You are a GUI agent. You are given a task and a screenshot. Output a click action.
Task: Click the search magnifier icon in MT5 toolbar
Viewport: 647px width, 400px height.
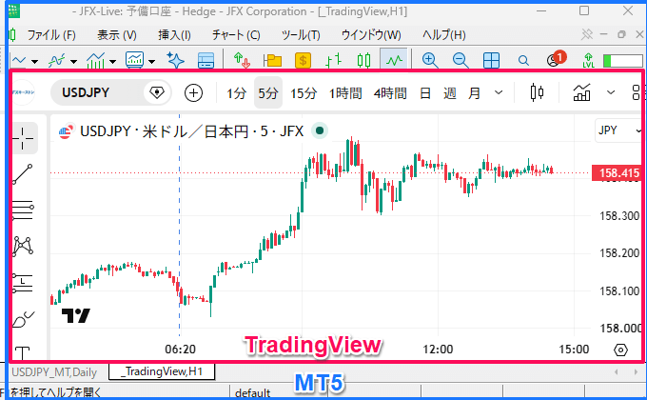click(523, 61)
